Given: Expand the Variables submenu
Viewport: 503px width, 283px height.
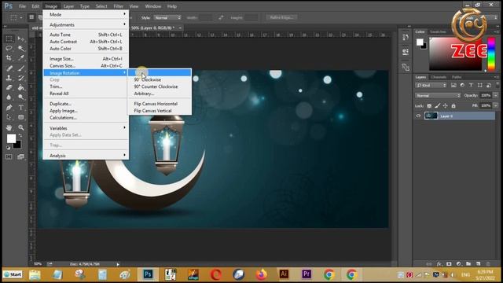Looking at the screenshot, I should (86, 128).
